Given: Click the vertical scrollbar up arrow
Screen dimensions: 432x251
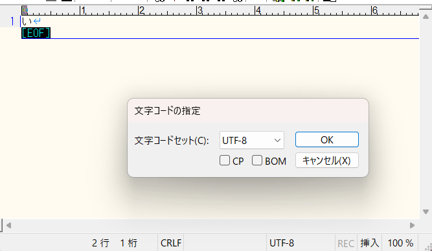Looking at the screenshot, I should tap(426, 17).
